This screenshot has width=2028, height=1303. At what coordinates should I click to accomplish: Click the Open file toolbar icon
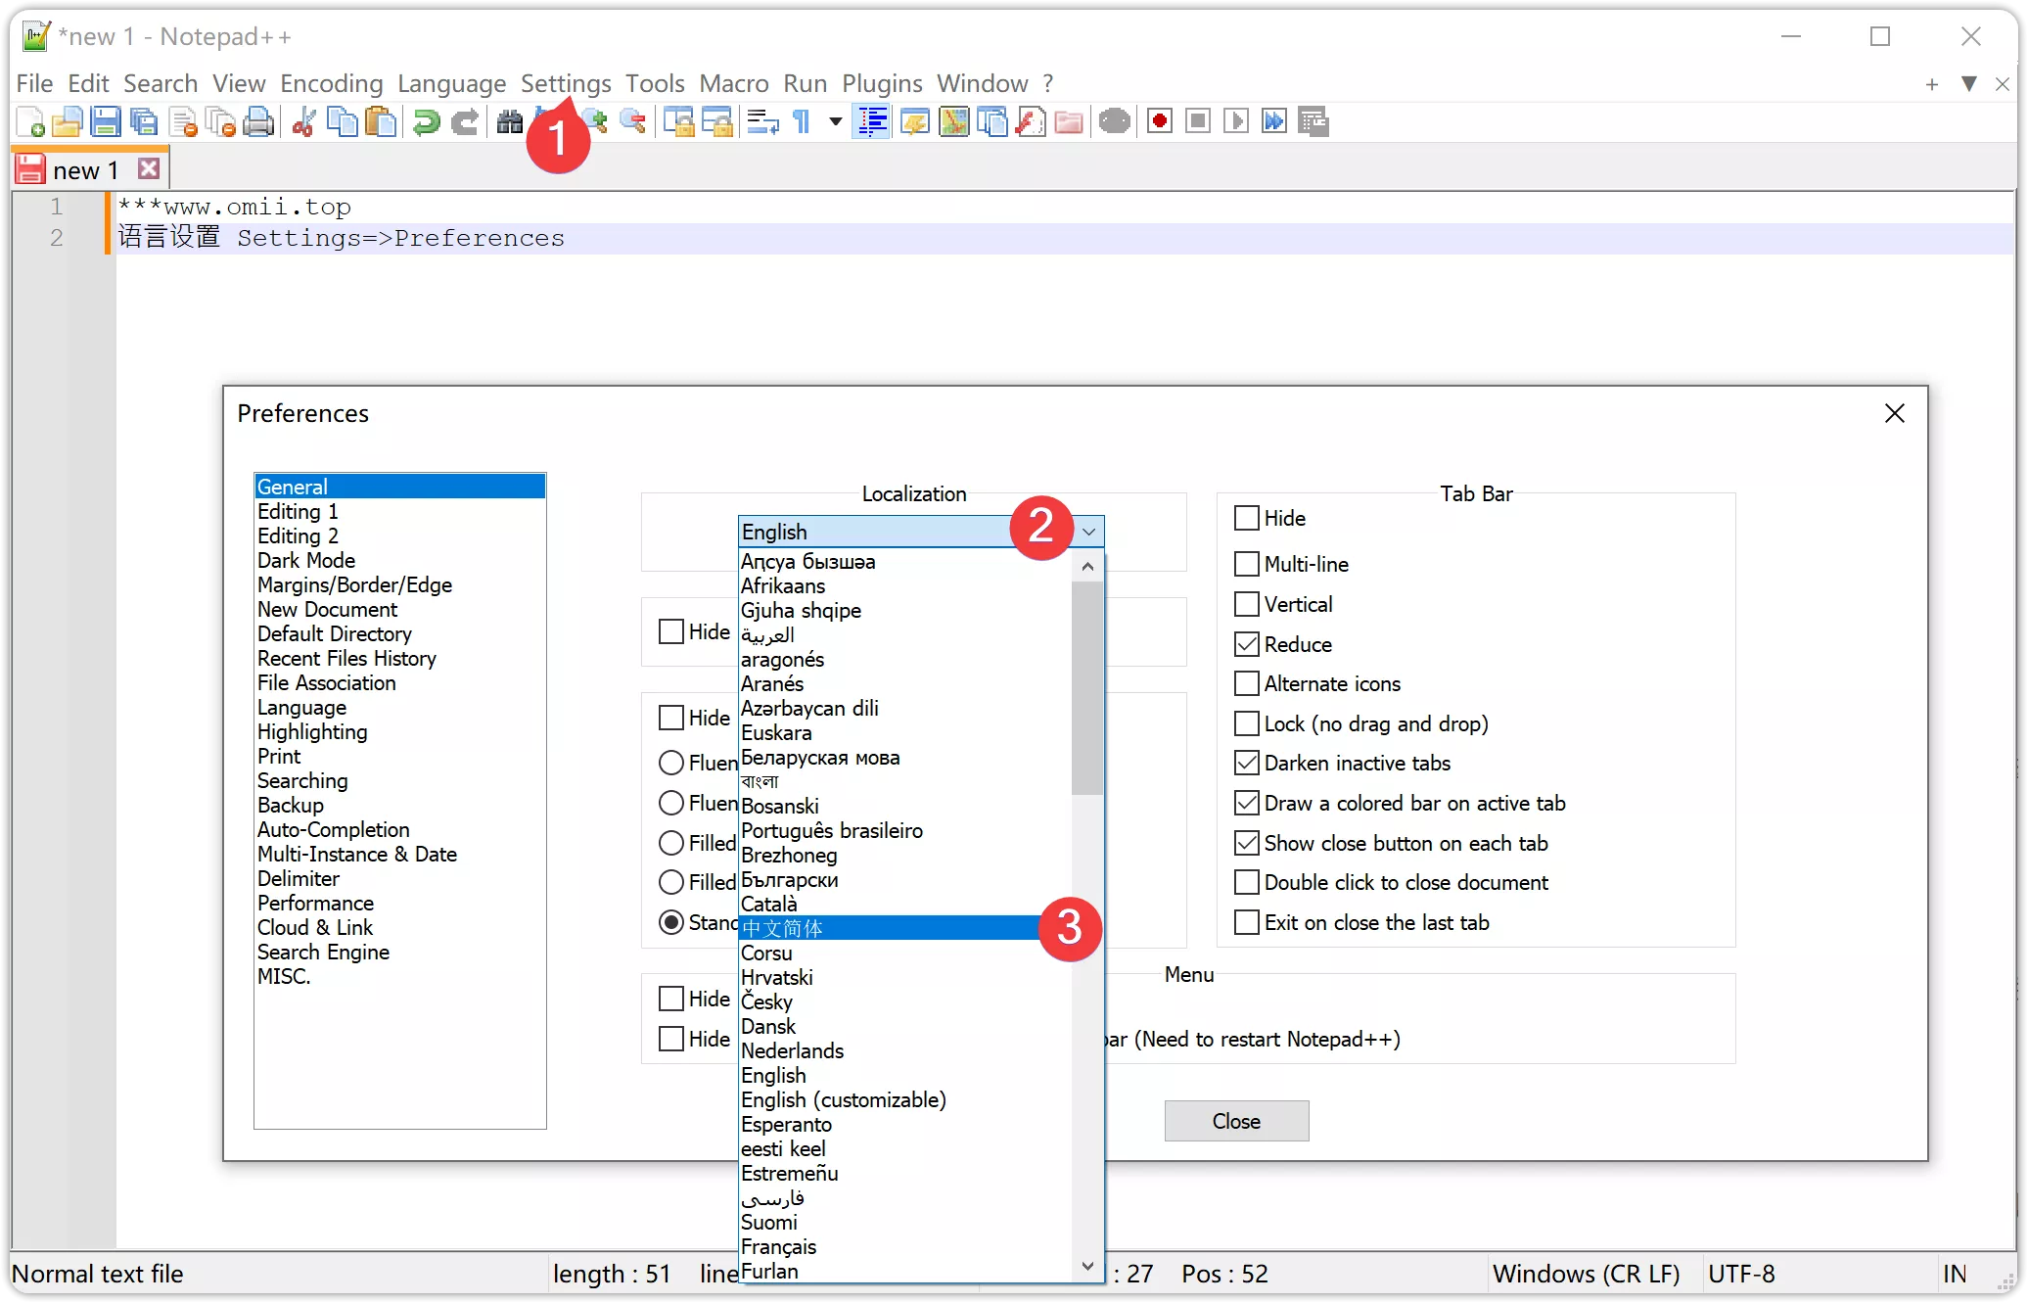coord(67,121)
